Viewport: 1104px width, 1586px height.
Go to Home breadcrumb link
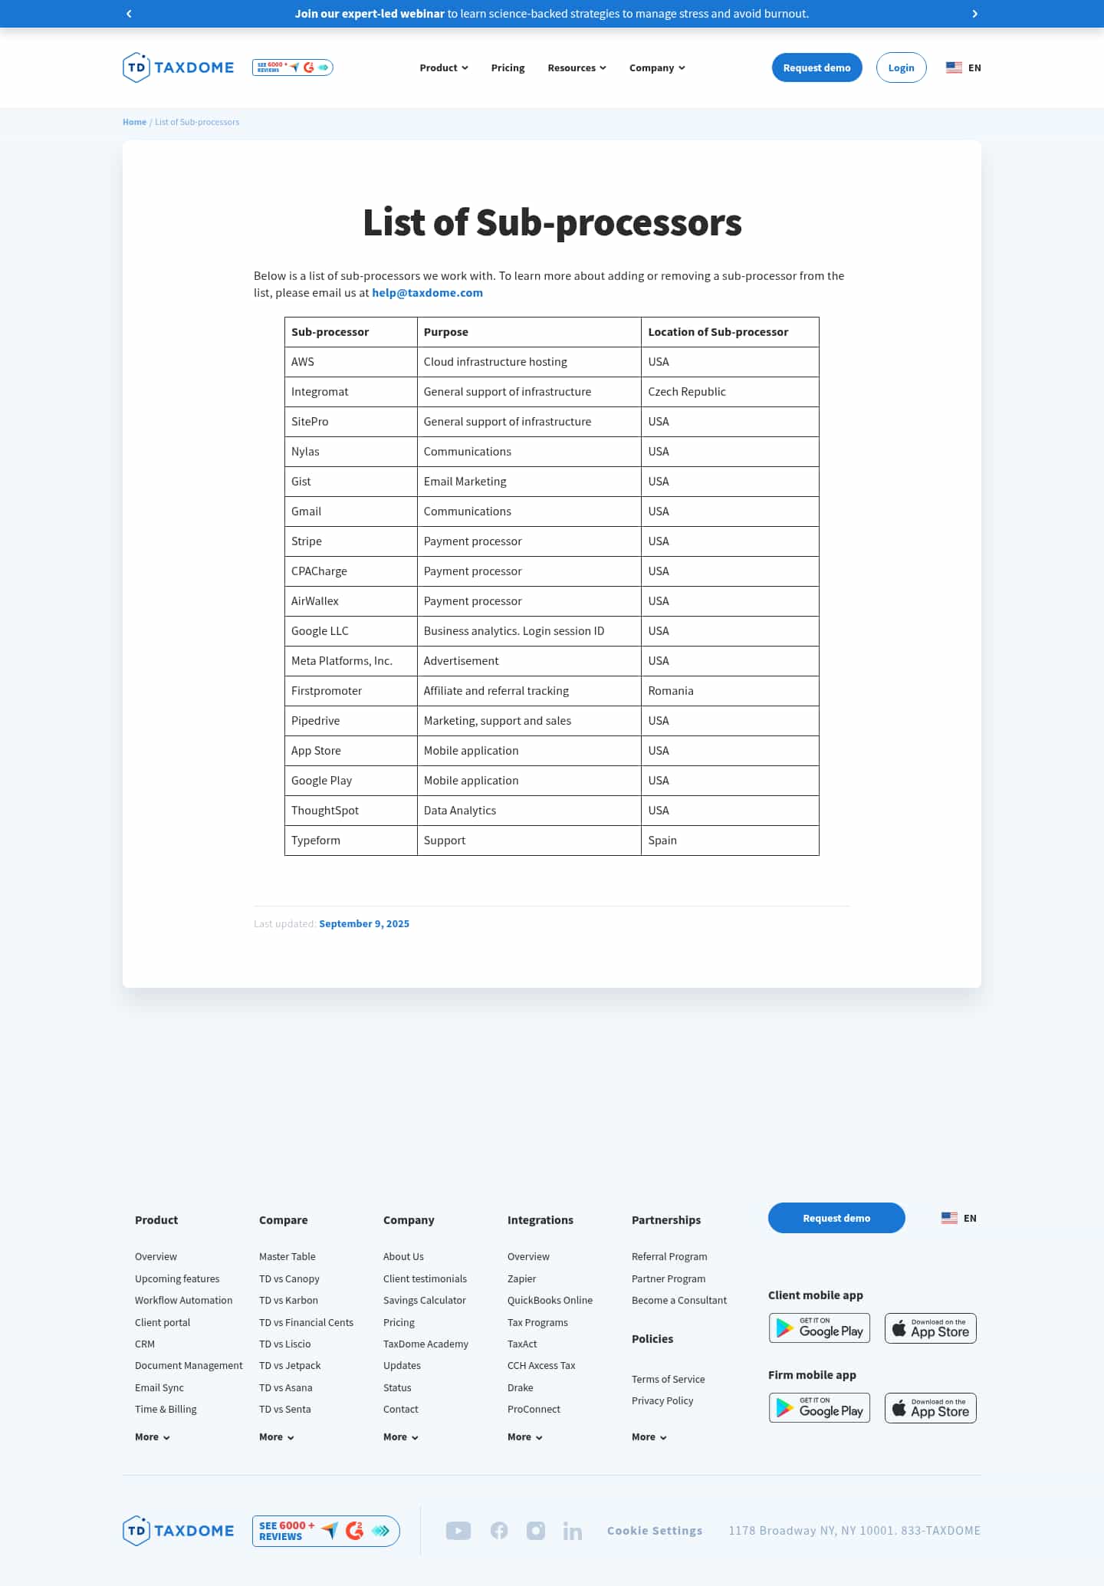pos(134,122)
